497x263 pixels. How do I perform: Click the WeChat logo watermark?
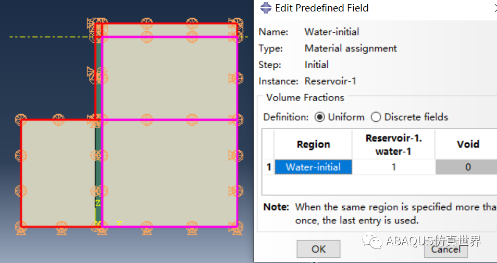click(x=372, y=241)
